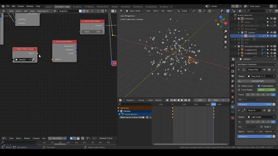The image size is (278, 156).
Task: Toggle camera view gizmo in viewport
Action: click(x=225, y=42)
